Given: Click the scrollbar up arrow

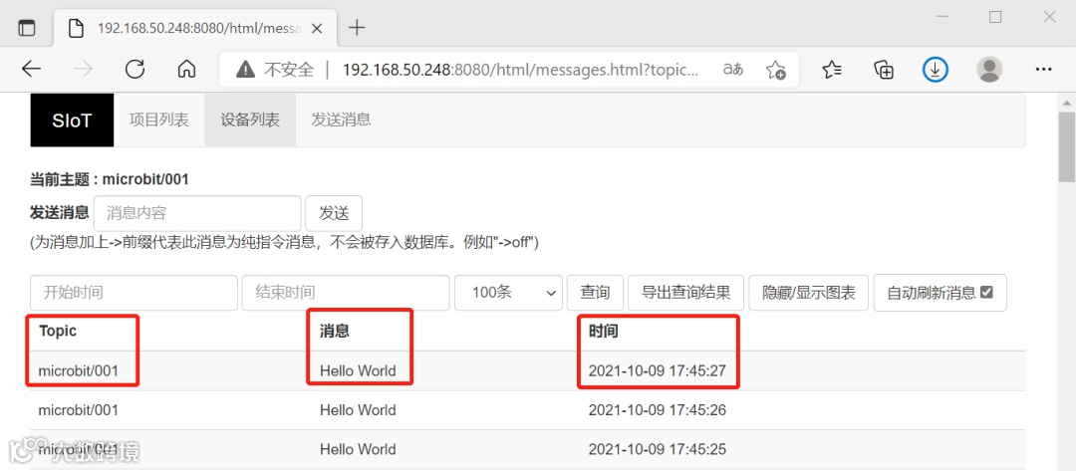Looking at the screenshot, I should (x=1067, y=103).
